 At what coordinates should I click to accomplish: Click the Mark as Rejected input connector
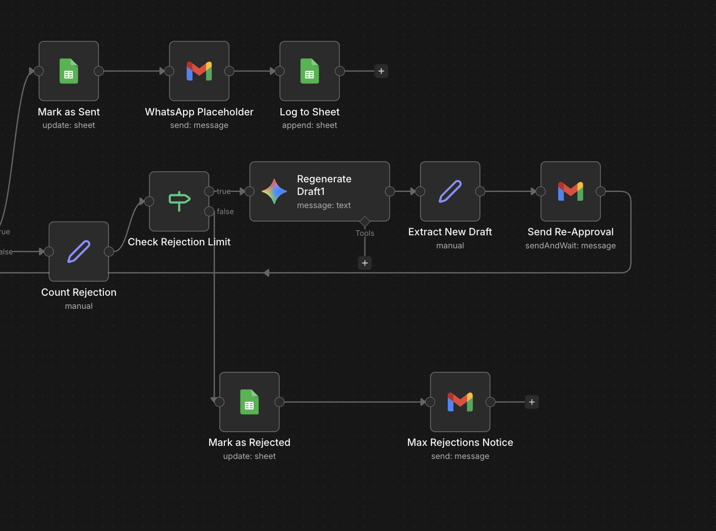220,402
